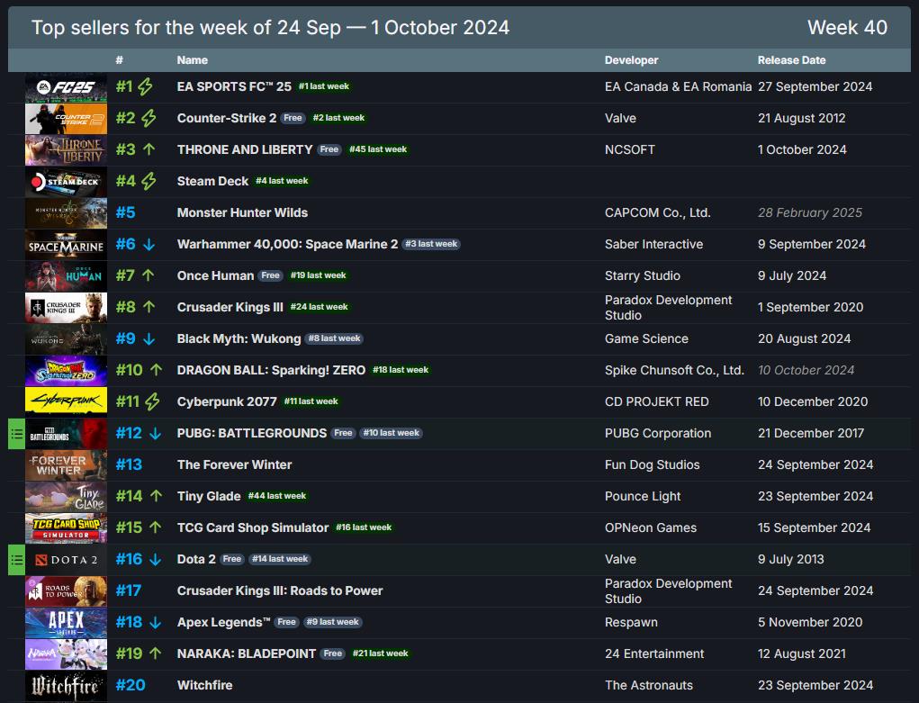Click the '#45 last week' badge
This screenshot has height=703, width=919.
tap(378, 149)
